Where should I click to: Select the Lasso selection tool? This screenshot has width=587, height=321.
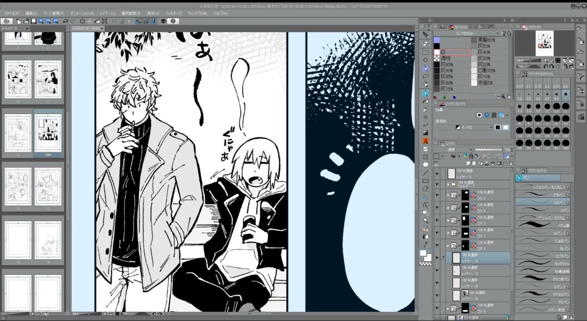tap(425, 76)
